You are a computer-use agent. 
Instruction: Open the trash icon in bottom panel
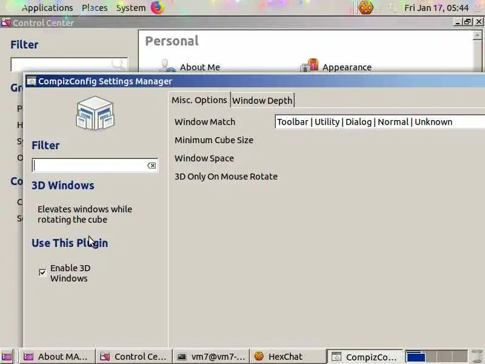tap(477, 357)
